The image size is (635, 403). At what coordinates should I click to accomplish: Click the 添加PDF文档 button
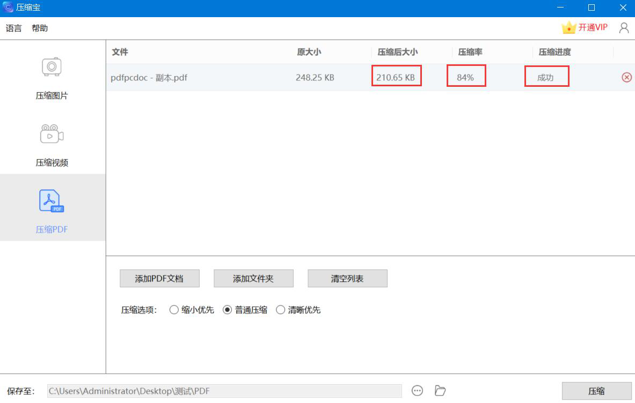(159, 279)
